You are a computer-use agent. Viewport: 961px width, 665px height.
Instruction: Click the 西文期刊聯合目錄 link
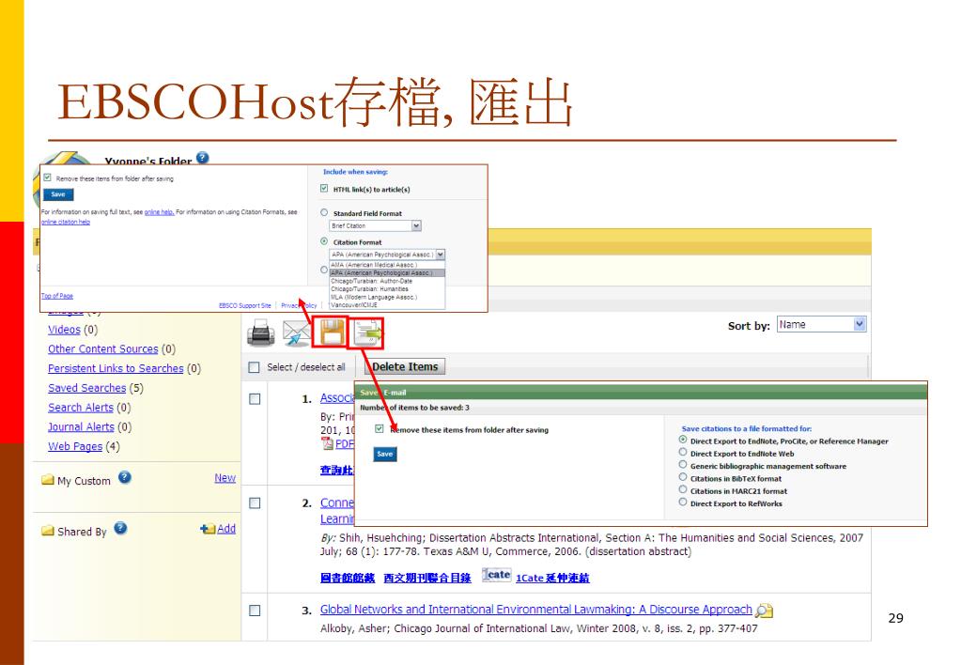click(427, 578)
